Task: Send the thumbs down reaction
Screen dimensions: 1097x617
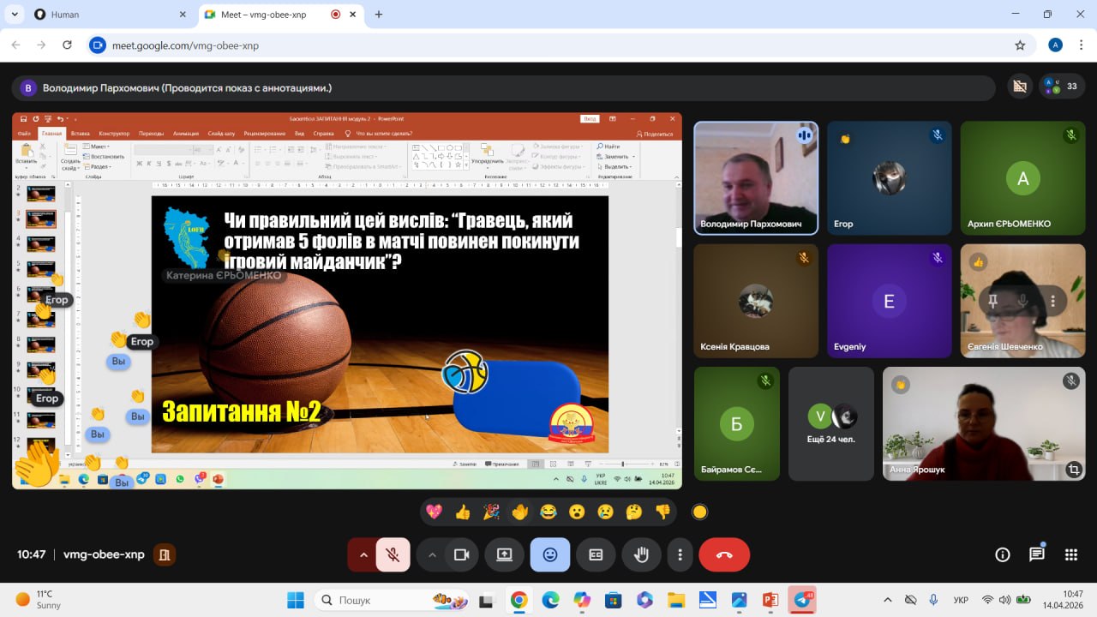Action: [662, 512]
